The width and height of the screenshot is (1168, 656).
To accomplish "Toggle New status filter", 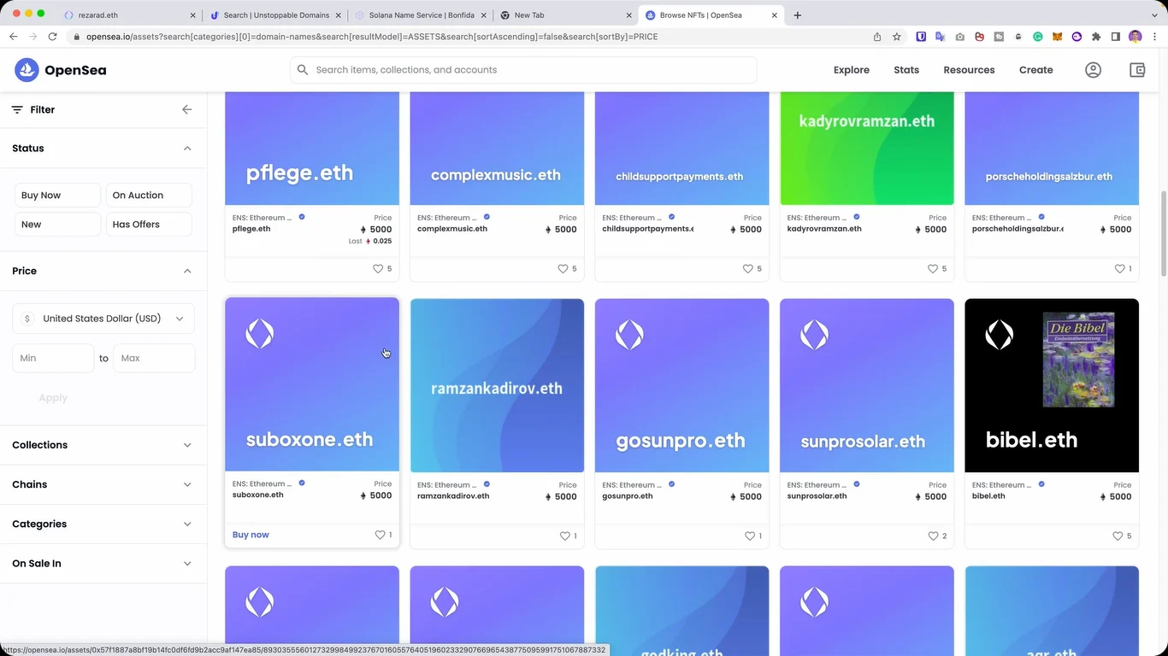I will [57, 224].
